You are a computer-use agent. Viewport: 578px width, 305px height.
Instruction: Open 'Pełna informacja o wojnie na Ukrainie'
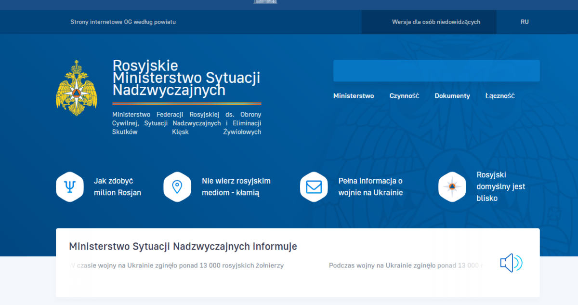[x=370, y=187]
